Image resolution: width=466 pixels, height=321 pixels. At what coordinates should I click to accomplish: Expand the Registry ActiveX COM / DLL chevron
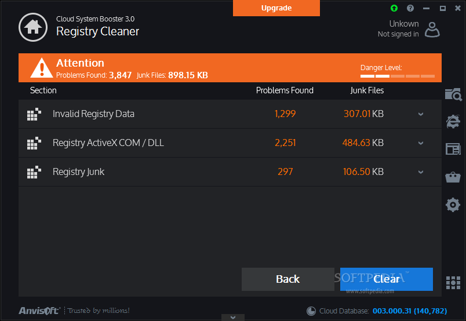point(421,143)
